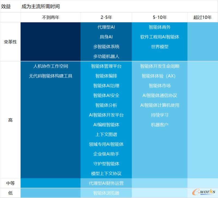
Task: Select the '5-10年' column header
Action: [x=160, y=17]
